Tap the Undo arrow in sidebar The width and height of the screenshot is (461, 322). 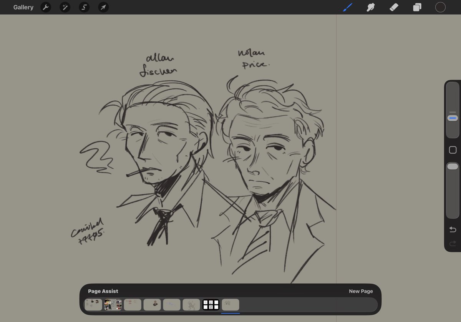[x=453, y=229]
